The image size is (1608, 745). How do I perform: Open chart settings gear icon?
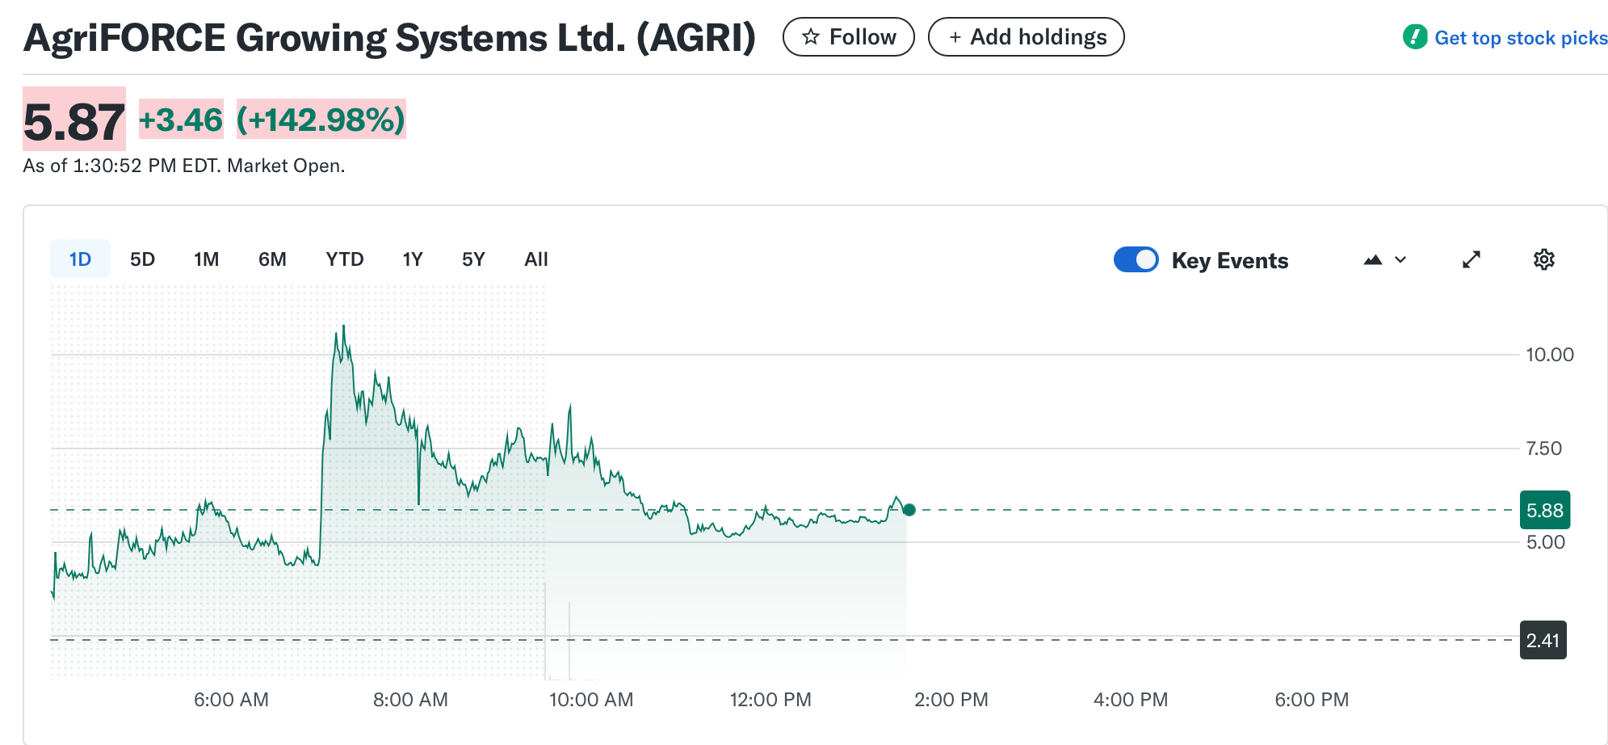pyautogui.click(x=1543, y=259)
